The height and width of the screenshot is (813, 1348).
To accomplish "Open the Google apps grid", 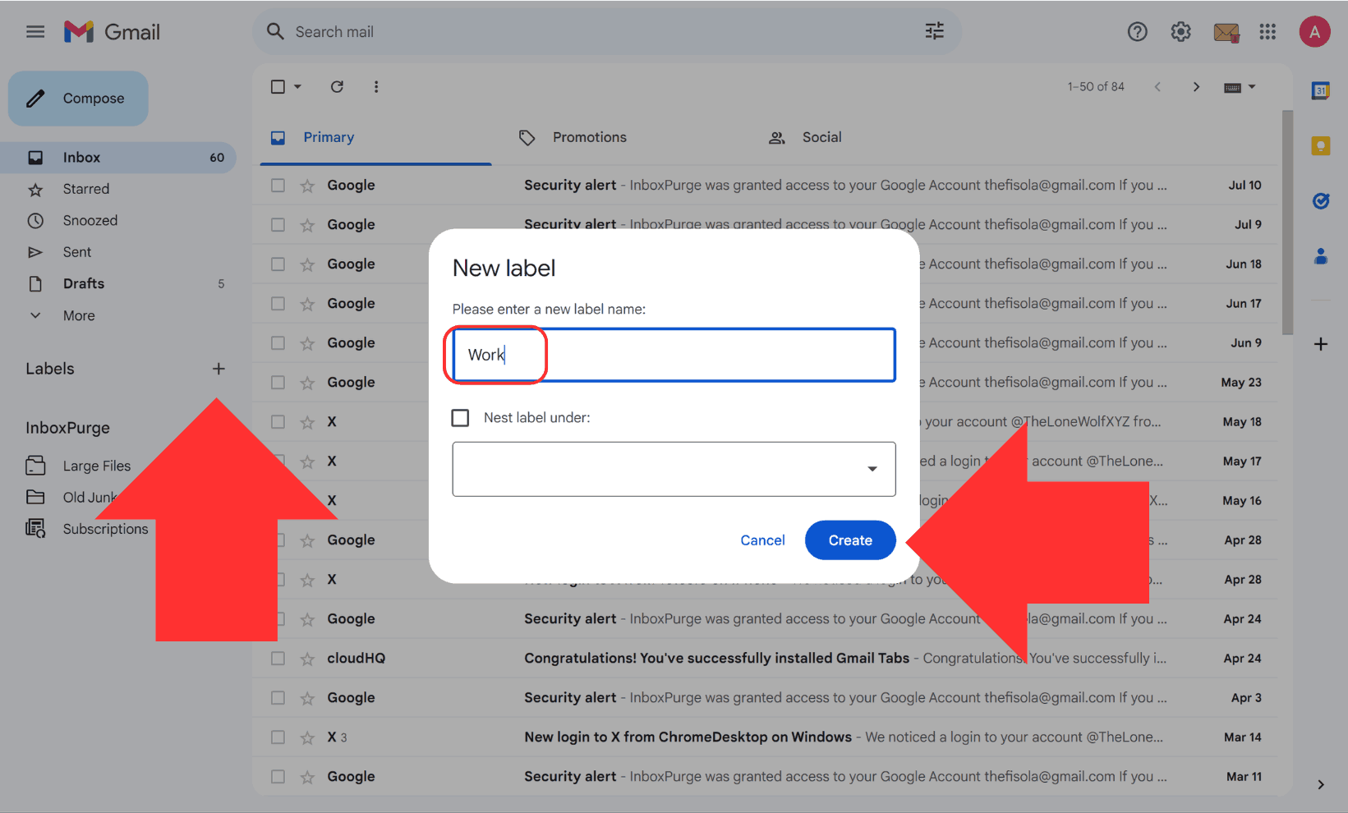I will [1267, 32].
